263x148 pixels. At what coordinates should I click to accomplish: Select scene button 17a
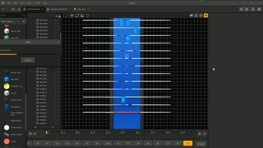107,143
